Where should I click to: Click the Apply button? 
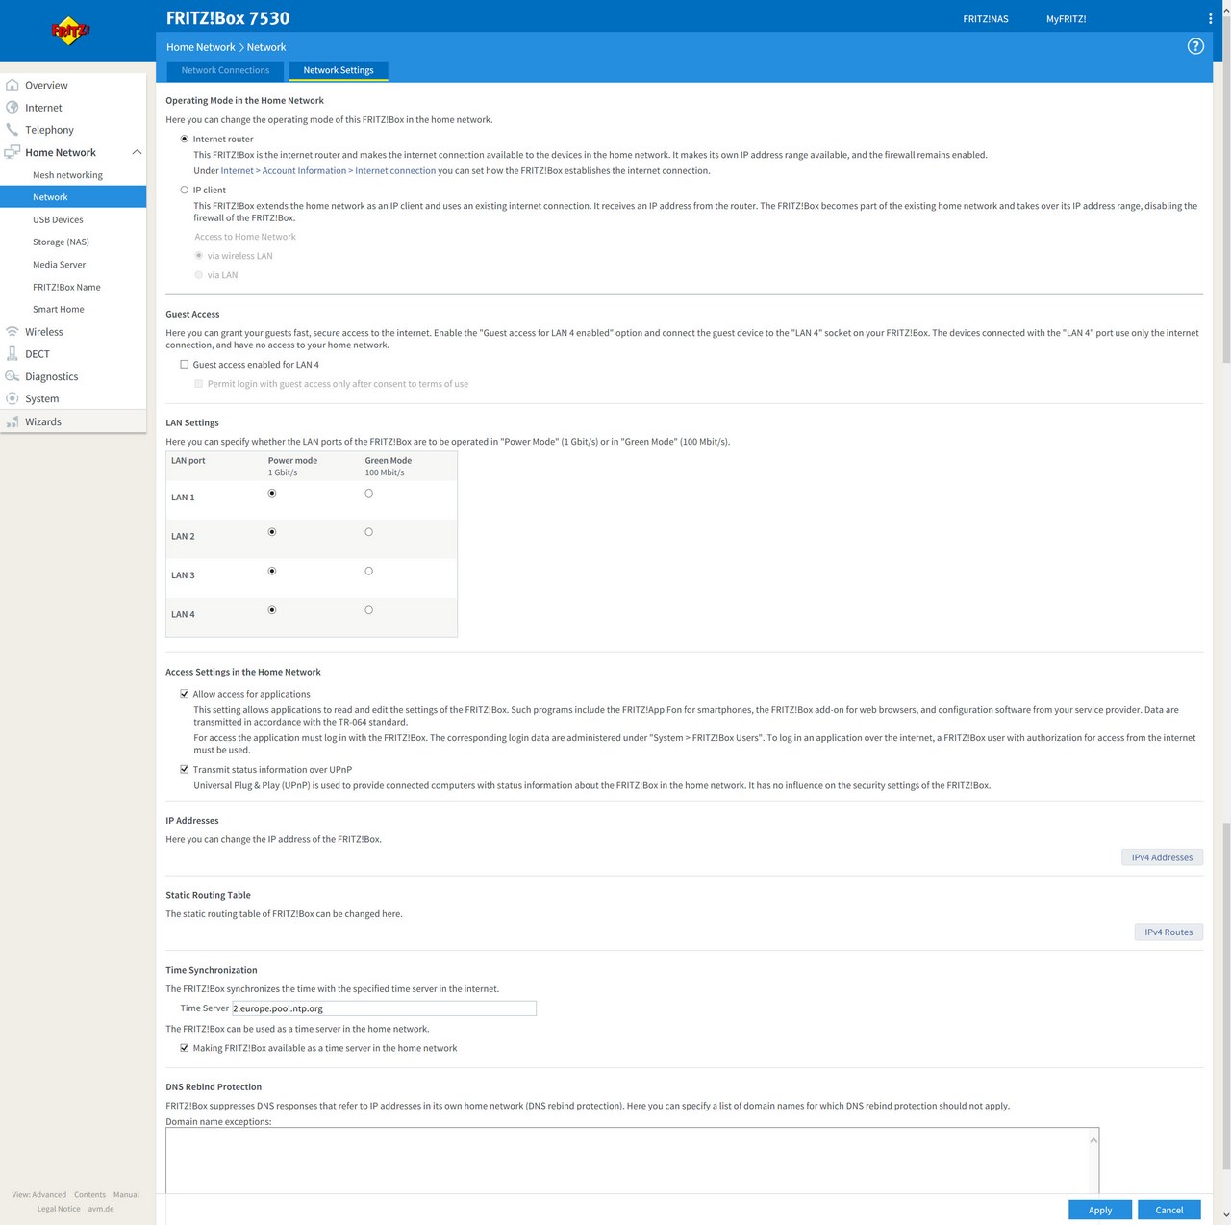tap(1100, 1210)
